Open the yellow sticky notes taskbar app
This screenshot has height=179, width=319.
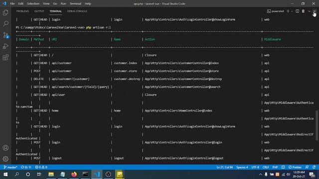[x=120, y=175]
